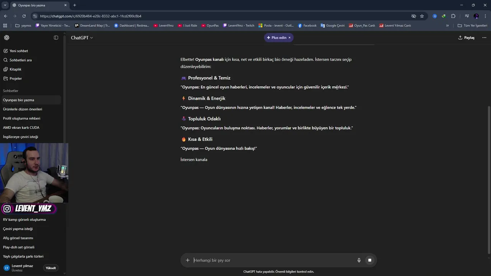This screenshot has width=491, height=276.
Task: Open the Tüm Yer İşaretleri folder
Action: click(x=472, y=26)
